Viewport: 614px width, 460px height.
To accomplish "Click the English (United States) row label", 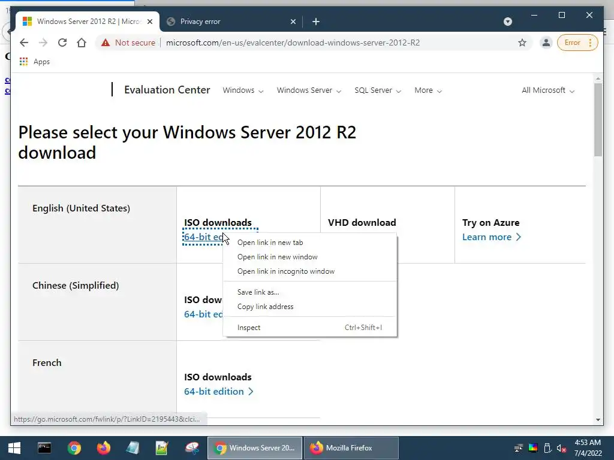I will (x=81, y=208).
